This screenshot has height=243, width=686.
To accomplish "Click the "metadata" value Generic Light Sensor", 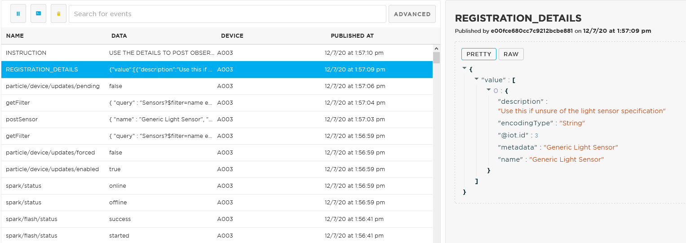I will click(581, 147).
